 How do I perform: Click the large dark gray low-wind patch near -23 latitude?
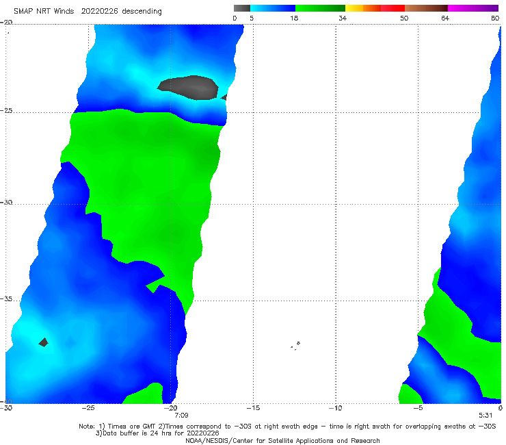pyautogui.click(x=189, y=88)
